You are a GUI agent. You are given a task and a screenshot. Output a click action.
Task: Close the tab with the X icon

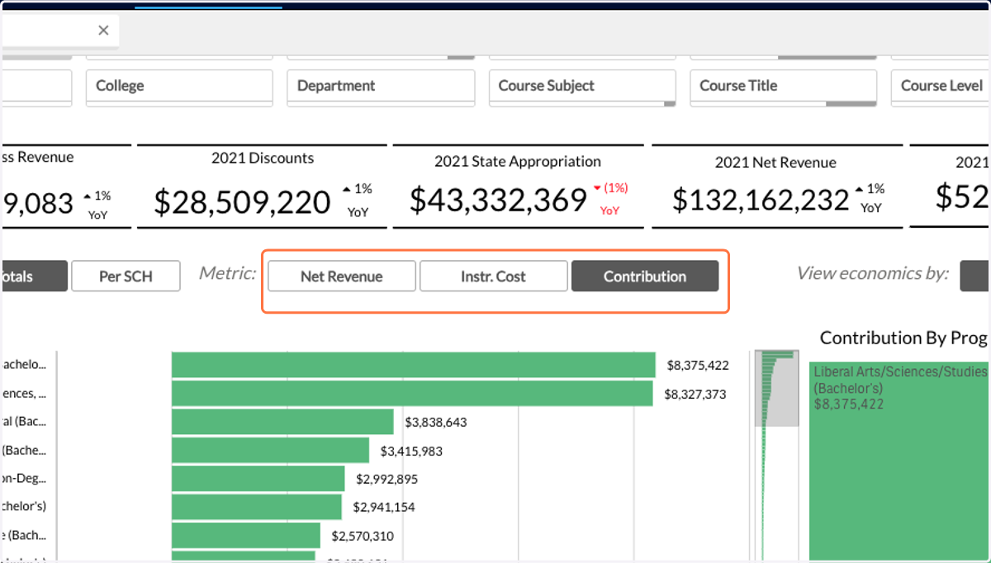point(103,31)
